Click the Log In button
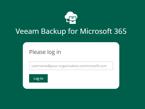Image resolution: width=145 pixels, height=109 pixels. click(38, 78)
